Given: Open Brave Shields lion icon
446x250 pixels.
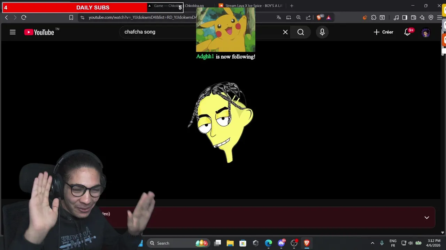Looking at the screenshot, I should coord(319,17).
